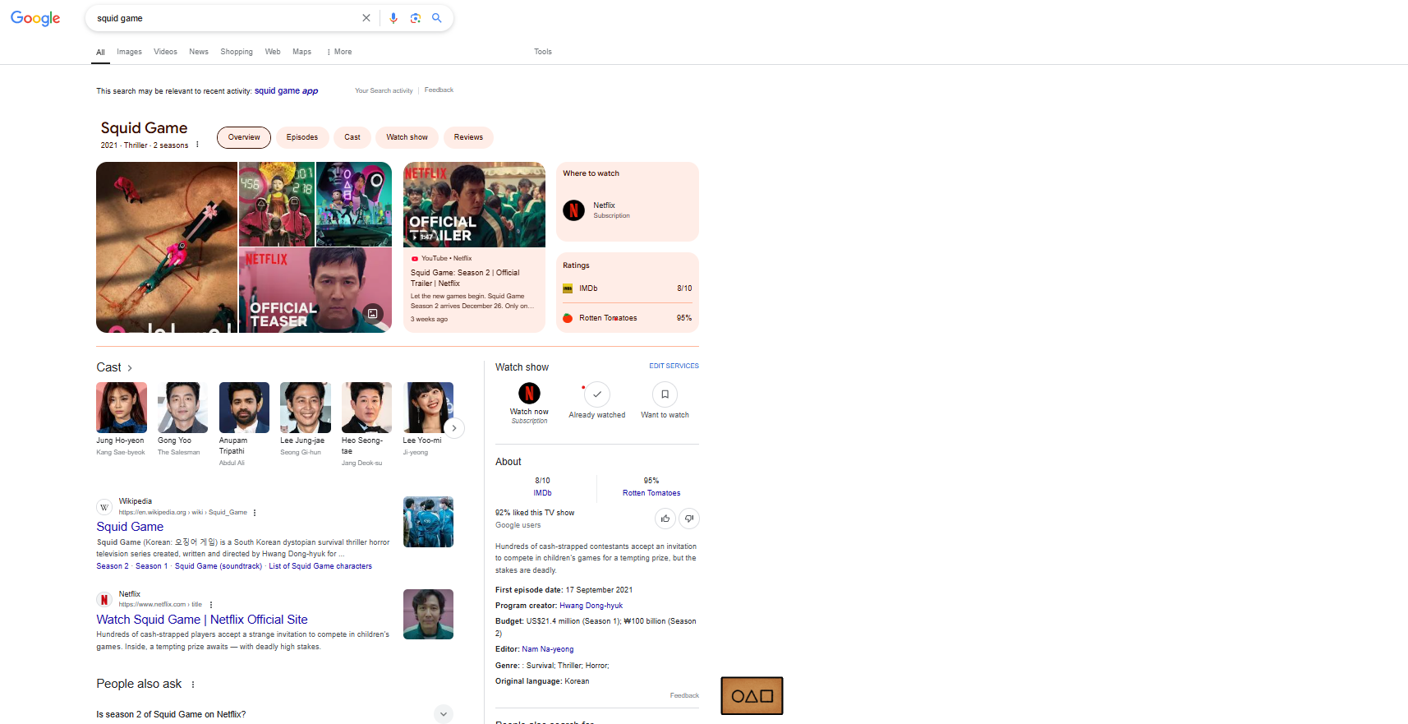Open the Wikipedia Squid Game link
The image size is (1408, 724).
point(130,527)
